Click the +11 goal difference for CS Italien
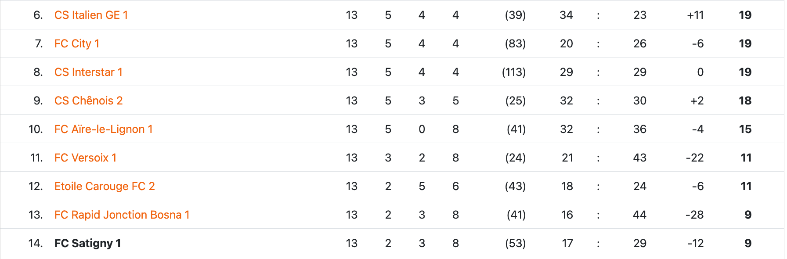 coord(695,15)
